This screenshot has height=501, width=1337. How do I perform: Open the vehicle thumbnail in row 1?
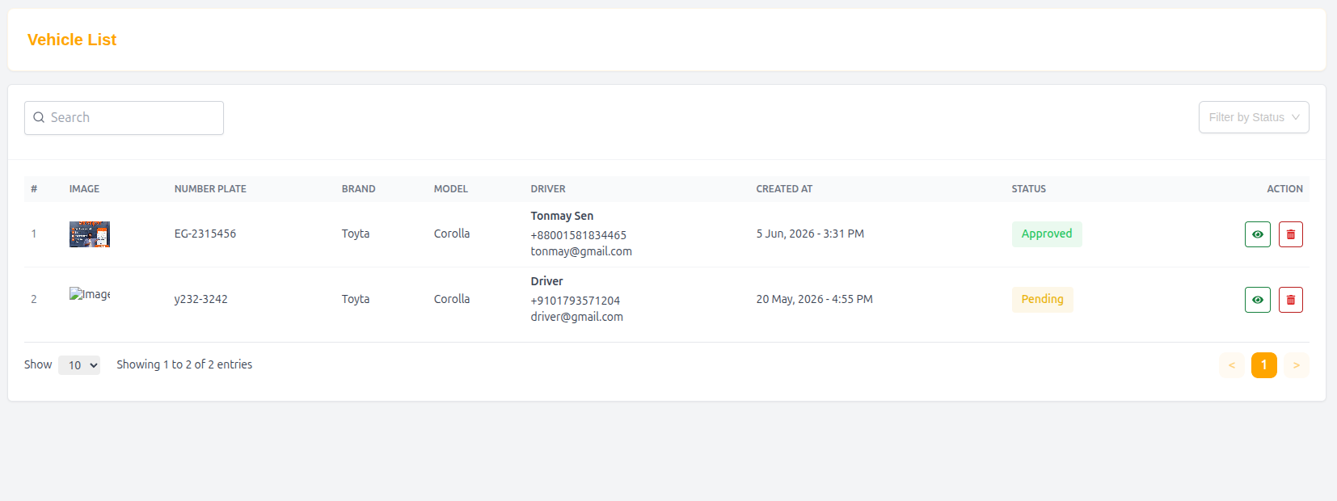(90, 234)
